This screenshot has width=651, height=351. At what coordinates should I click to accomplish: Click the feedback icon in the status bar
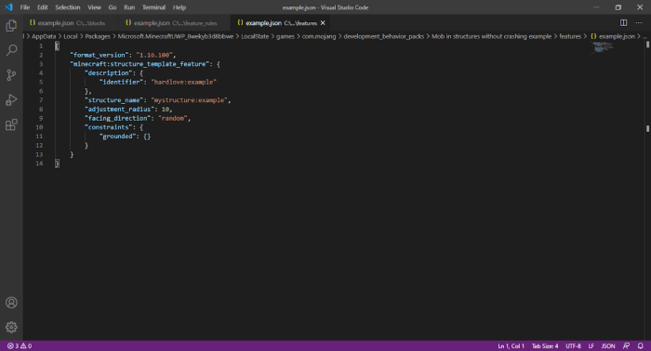(626, 345)
